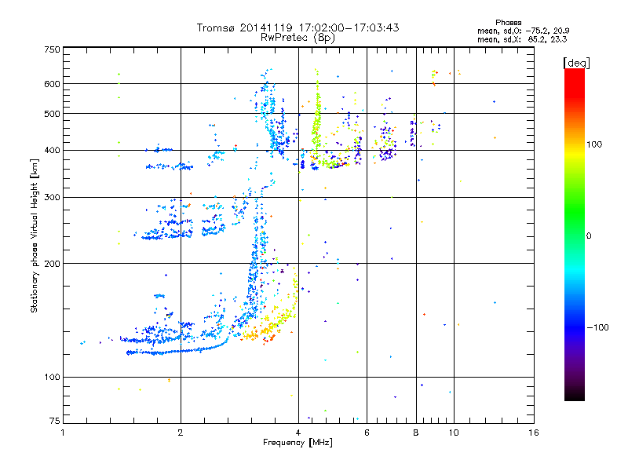Click the '400' y-axis tick label
The height and width of the screenshot is (471, 628).
(x=52, y=151)
